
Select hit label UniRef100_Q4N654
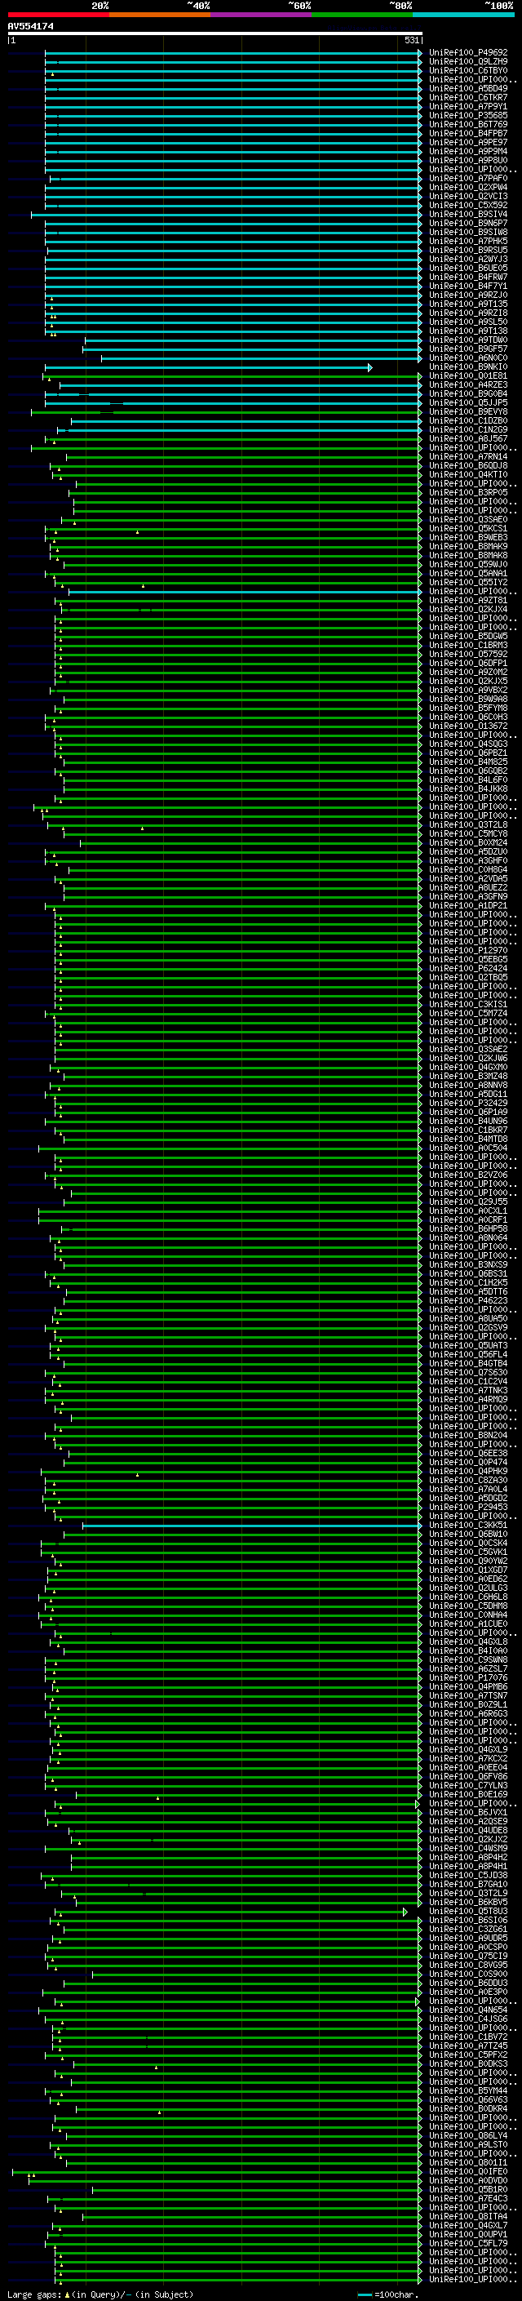[x=468, y=2010]
